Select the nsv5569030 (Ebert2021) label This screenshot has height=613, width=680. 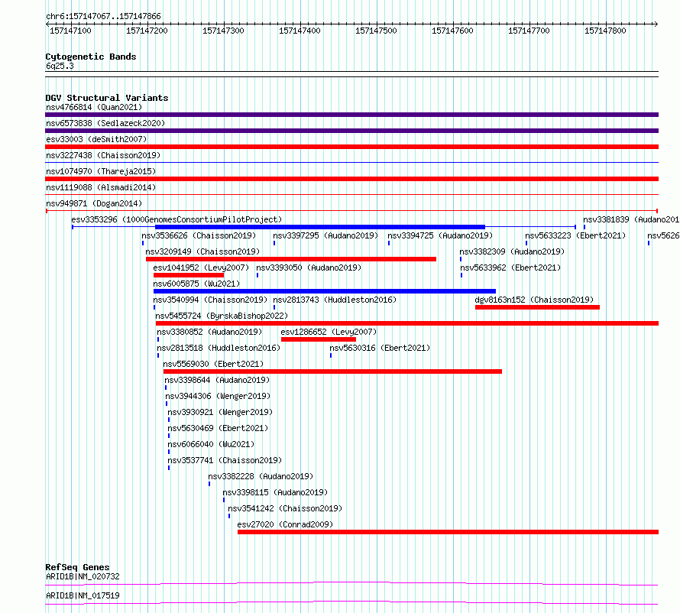click(213, 364)
